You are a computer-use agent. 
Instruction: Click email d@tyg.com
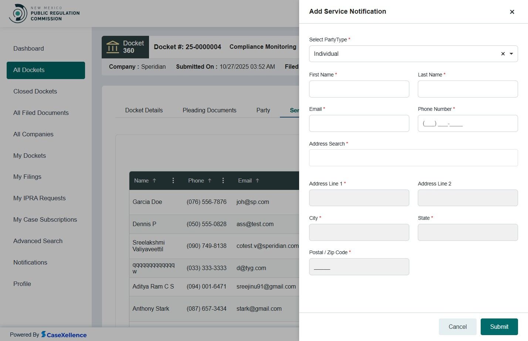251,268
